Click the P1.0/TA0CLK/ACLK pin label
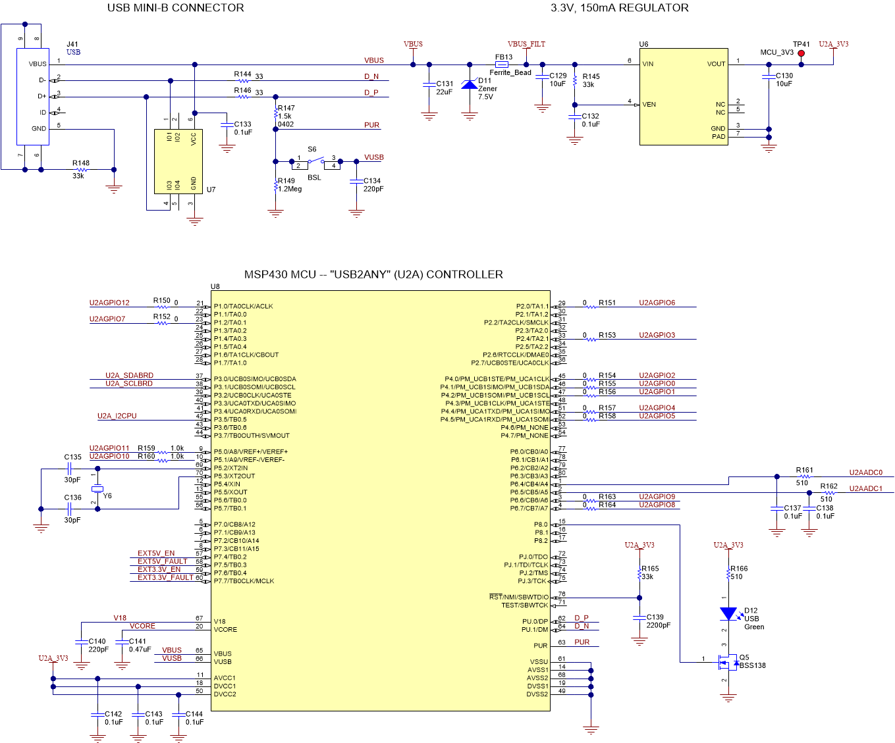895x743 pixels. [243, 306]
